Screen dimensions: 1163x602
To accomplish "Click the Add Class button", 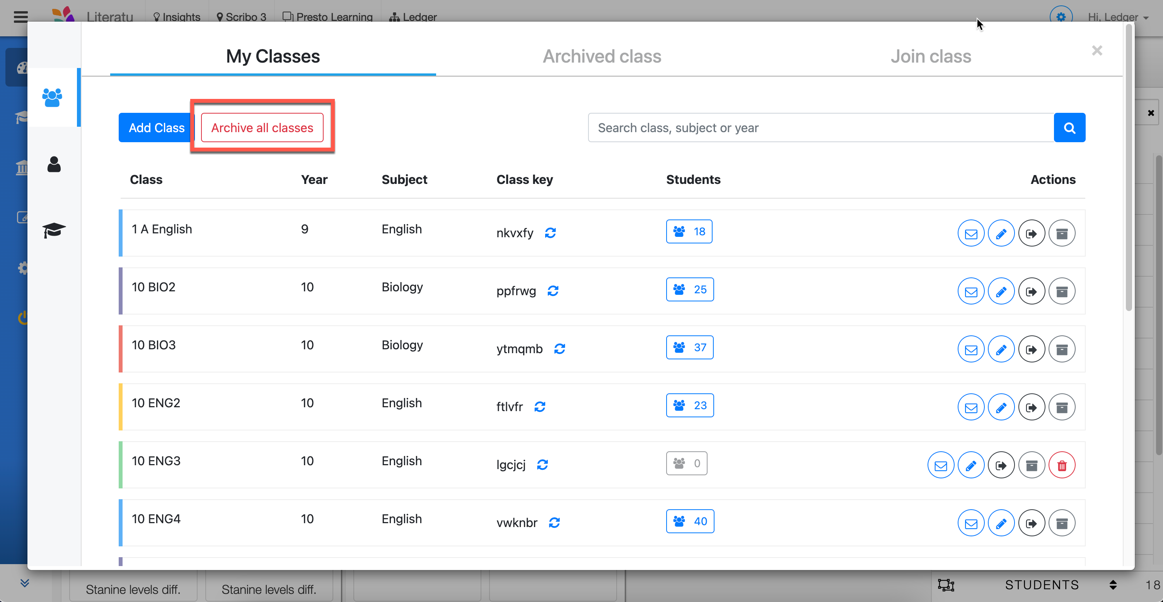I will 156,128.
